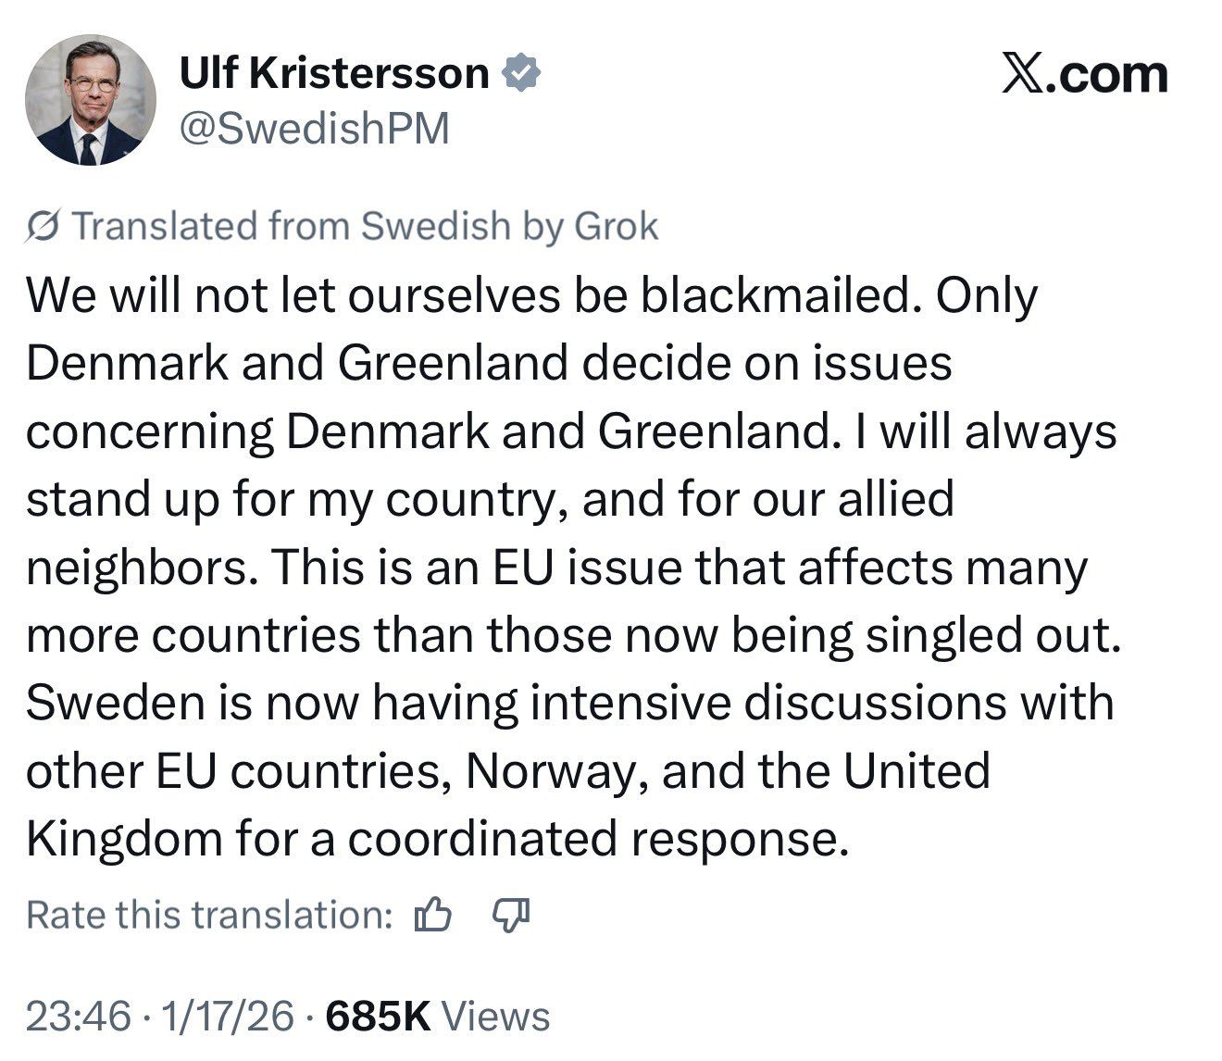Rate the translation with thumbs down
This screenshot has height=1061, width=1222.
[510, 915]
